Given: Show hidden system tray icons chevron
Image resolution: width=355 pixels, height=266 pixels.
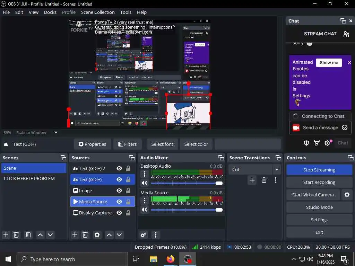Looking at the screenshot, I should pos(293,259).
